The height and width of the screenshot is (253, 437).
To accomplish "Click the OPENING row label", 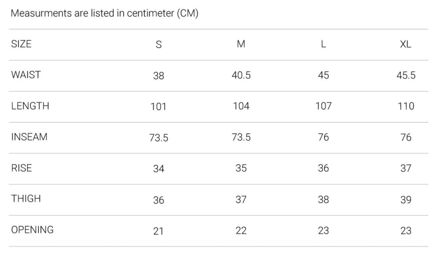I will coord(32,230).
